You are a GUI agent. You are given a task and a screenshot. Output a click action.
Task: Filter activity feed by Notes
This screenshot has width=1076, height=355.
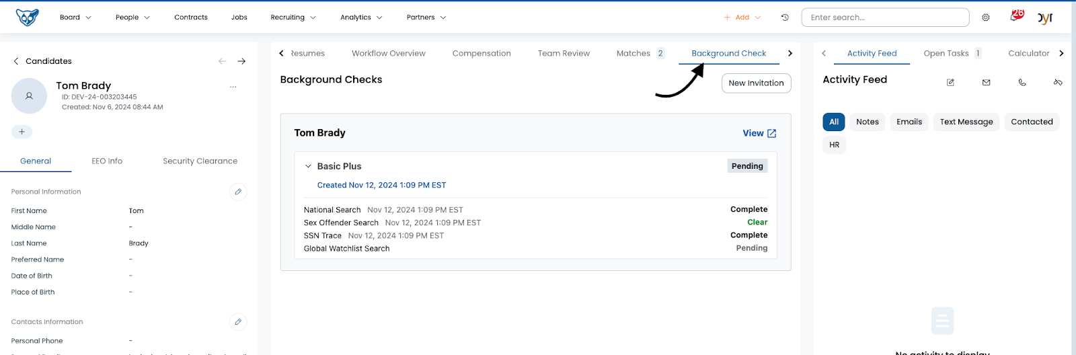click(x=868, y=122)
